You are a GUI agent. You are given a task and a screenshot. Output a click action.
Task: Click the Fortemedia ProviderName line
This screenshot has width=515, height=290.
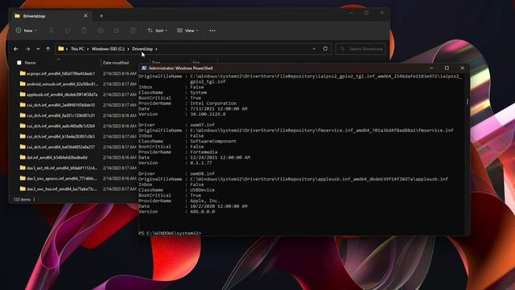178,152
